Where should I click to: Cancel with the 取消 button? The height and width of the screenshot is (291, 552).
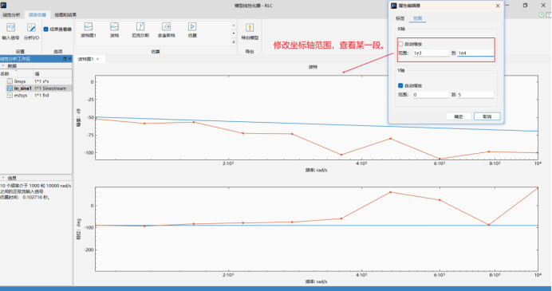coord(487,116)
